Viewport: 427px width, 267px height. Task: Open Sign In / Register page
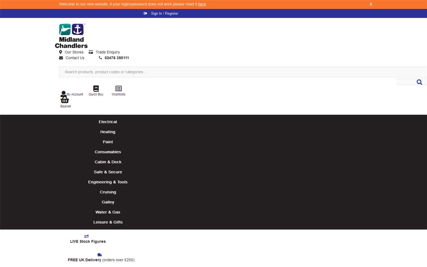pyautogui.click(x=164, y=13)
